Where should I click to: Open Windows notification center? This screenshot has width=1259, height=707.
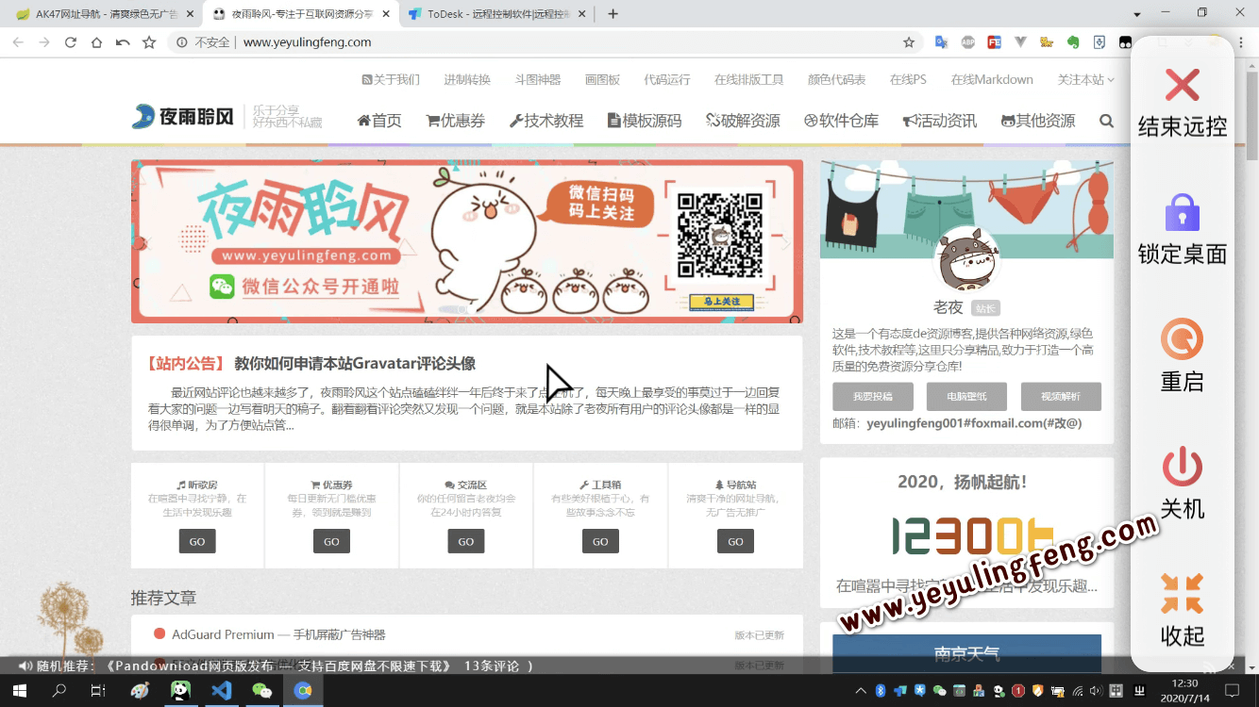click(x=1232, y=690)
